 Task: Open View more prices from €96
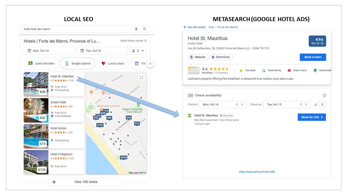257,172
